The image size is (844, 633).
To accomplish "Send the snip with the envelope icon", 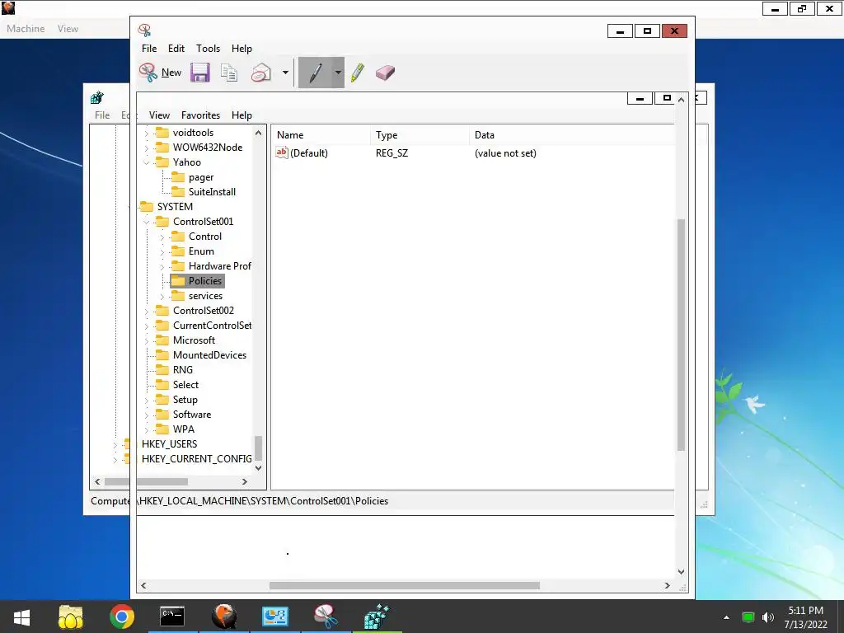I will [x=261, y=73].
